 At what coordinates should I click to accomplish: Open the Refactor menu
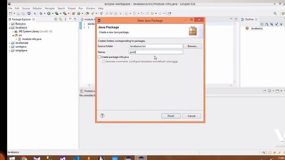click(37, 8)
